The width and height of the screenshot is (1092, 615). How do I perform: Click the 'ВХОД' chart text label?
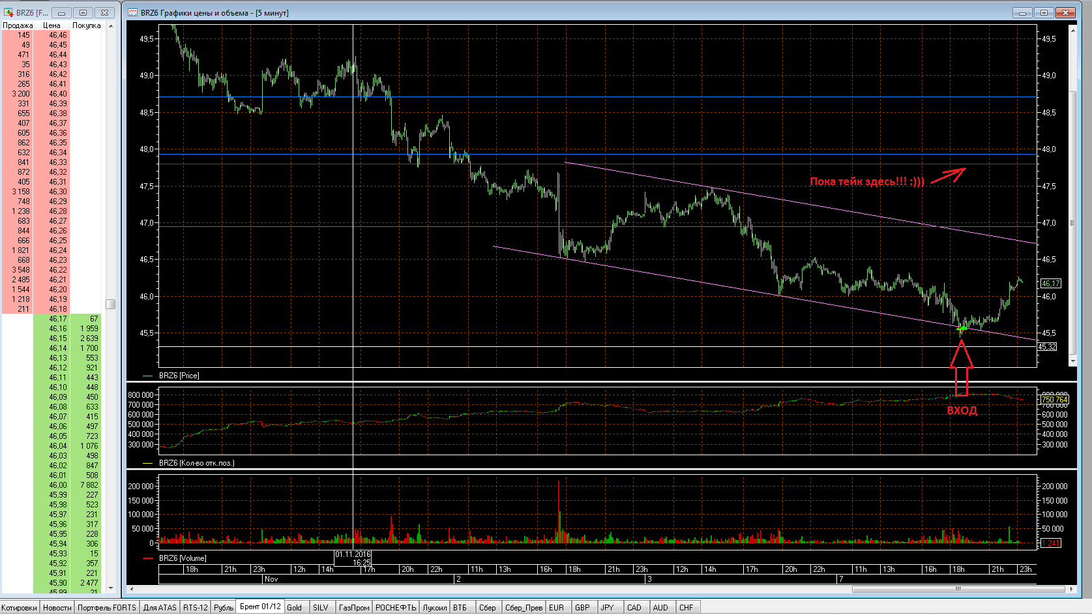pos(962,410)
